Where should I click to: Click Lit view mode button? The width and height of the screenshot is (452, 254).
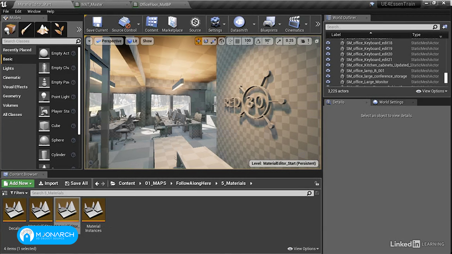(132, 41)
